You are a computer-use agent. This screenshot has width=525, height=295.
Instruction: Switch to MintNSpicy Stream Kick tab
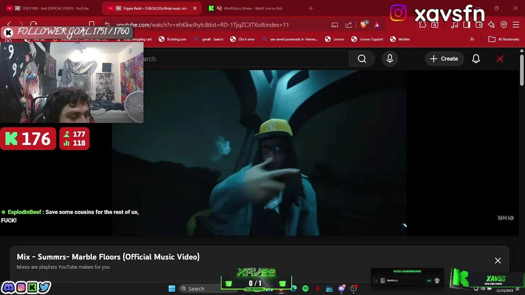click(252, 8)
